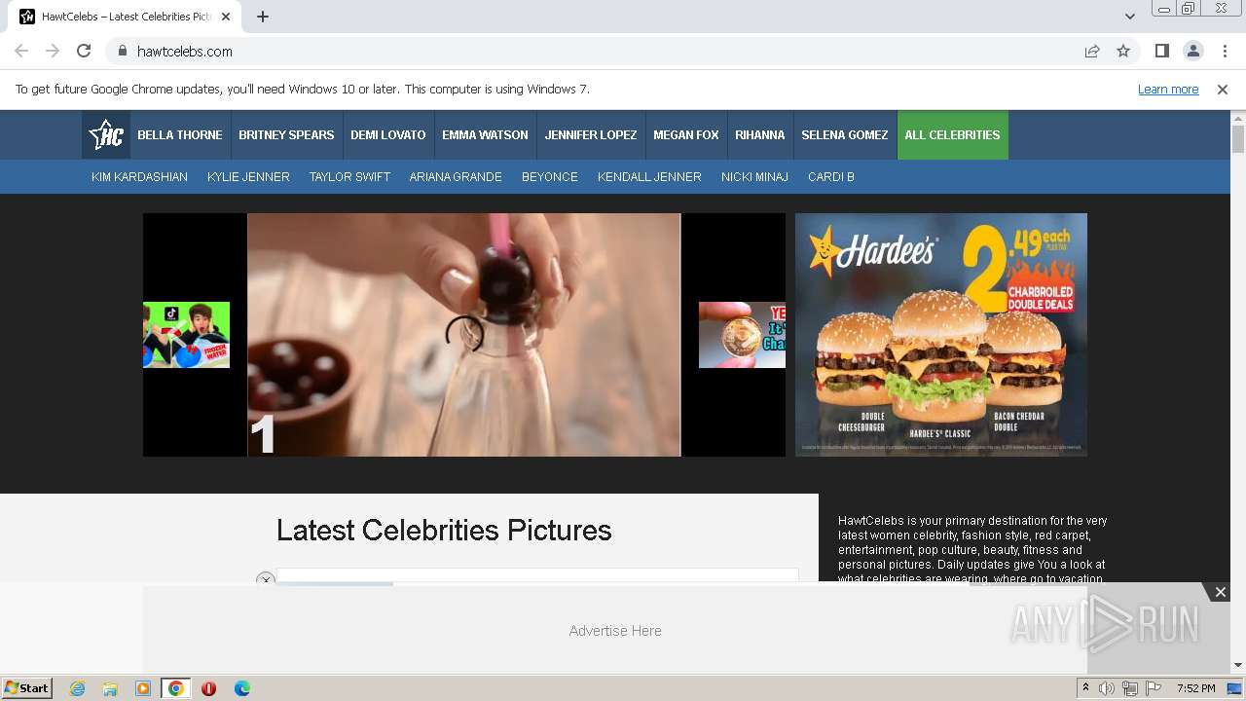Go back with the browser back arrow
The image size is (1246, 701).
[x=21, y=51]
